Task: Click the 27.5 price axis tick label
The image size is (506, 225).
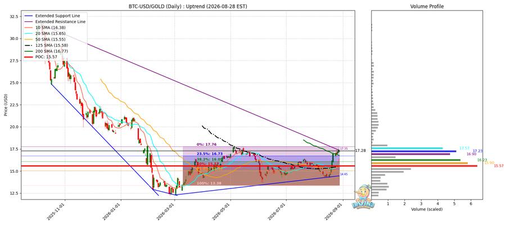Action: 15,61
